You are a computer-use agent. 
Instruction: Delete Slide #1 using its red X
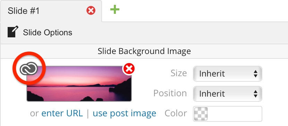[91, 10]
